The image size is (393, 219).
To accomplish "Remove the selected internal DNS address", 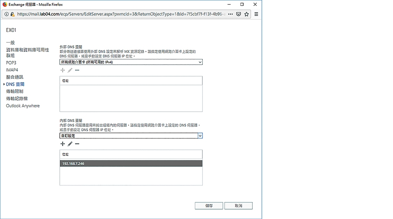I will coord(77,144).
